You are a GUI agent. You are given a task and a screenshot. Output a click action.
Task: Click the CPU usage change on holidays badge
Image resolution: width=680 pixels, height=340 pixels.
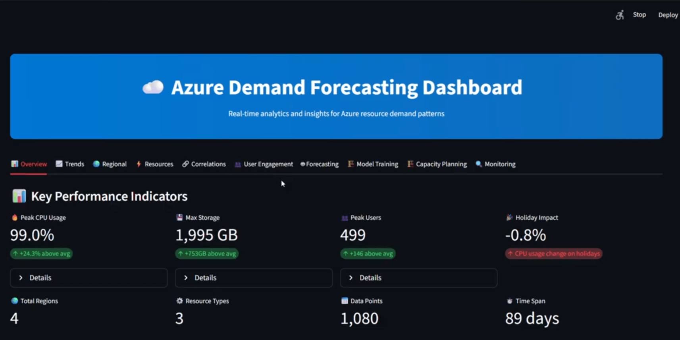pyautogui.click(x=554, y=253)
